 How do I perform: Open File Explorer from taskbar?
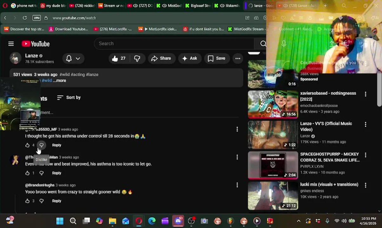[112, 221]
